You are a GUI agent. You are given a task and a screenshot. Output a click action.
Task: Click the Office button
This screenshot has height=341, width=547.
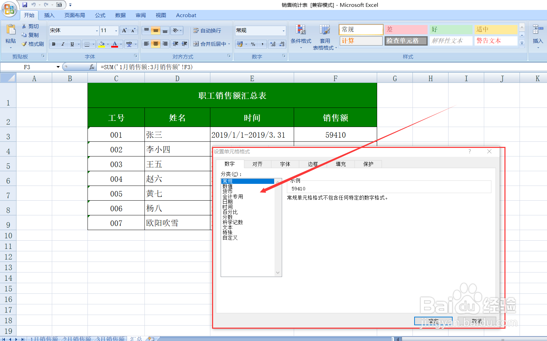(x=9, y=9)
